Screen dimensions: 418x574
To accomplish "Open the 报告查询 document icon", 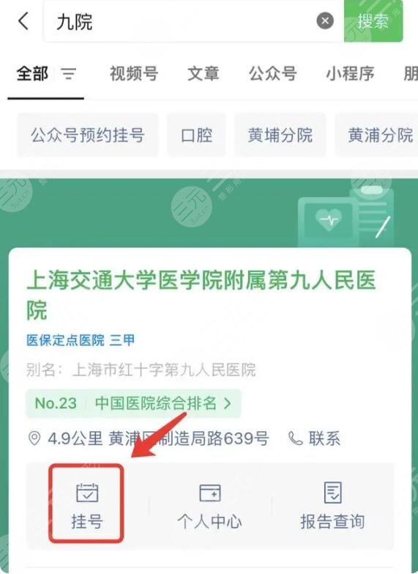I will click(333, 493).
